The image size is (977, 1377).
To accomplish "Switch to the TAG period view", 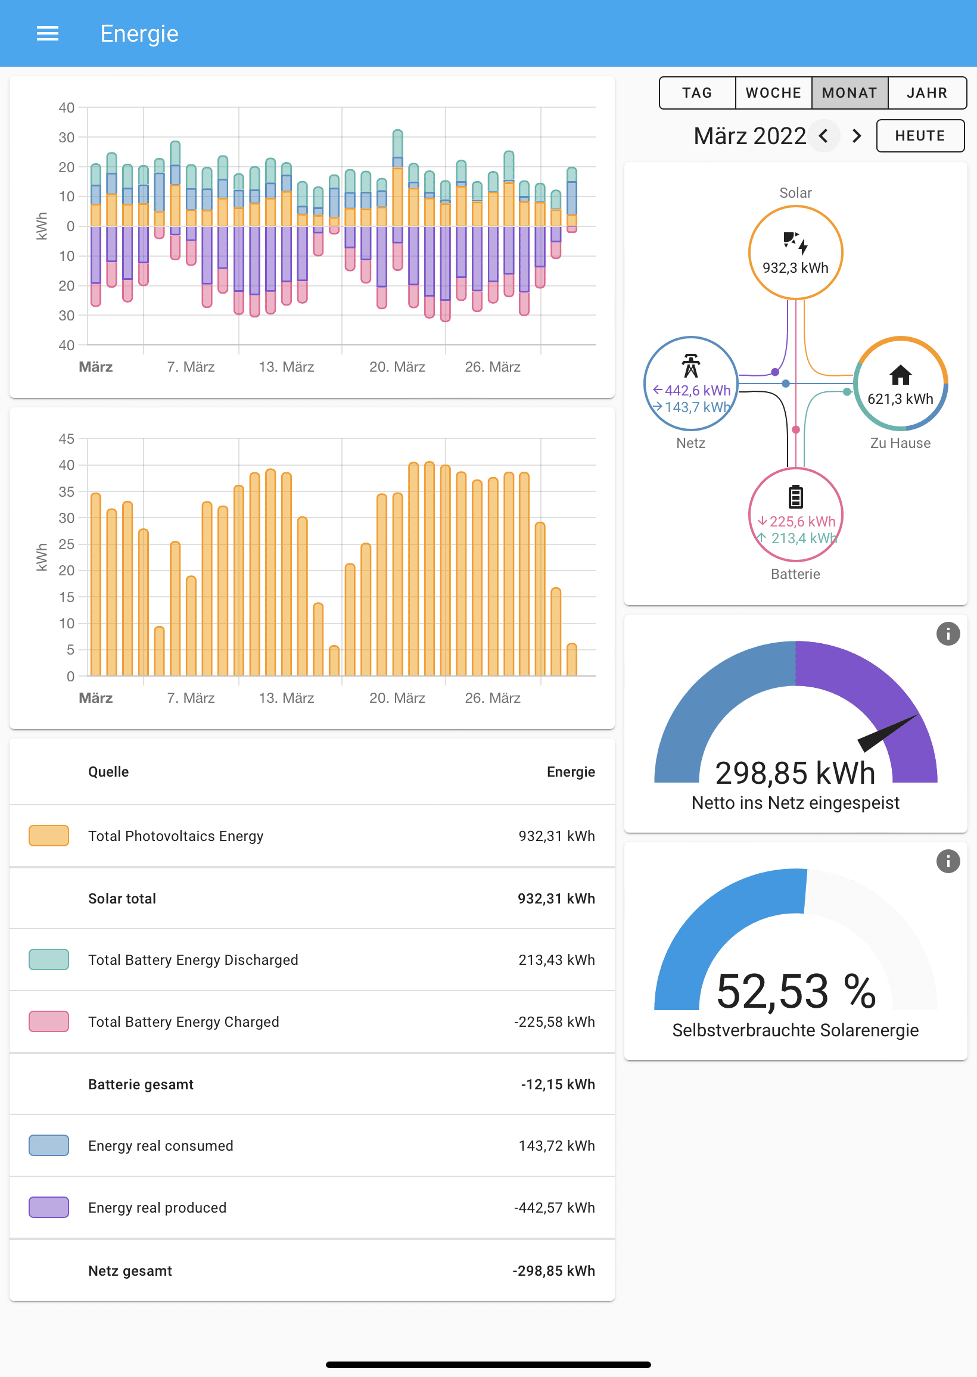I will point(696,92).
